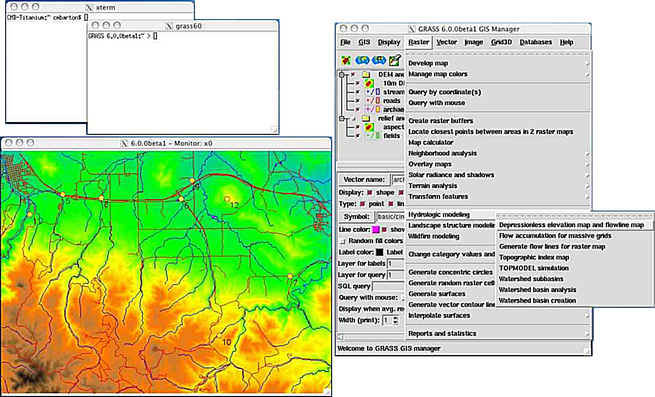Click the SQL query input field

click(389, 286)
